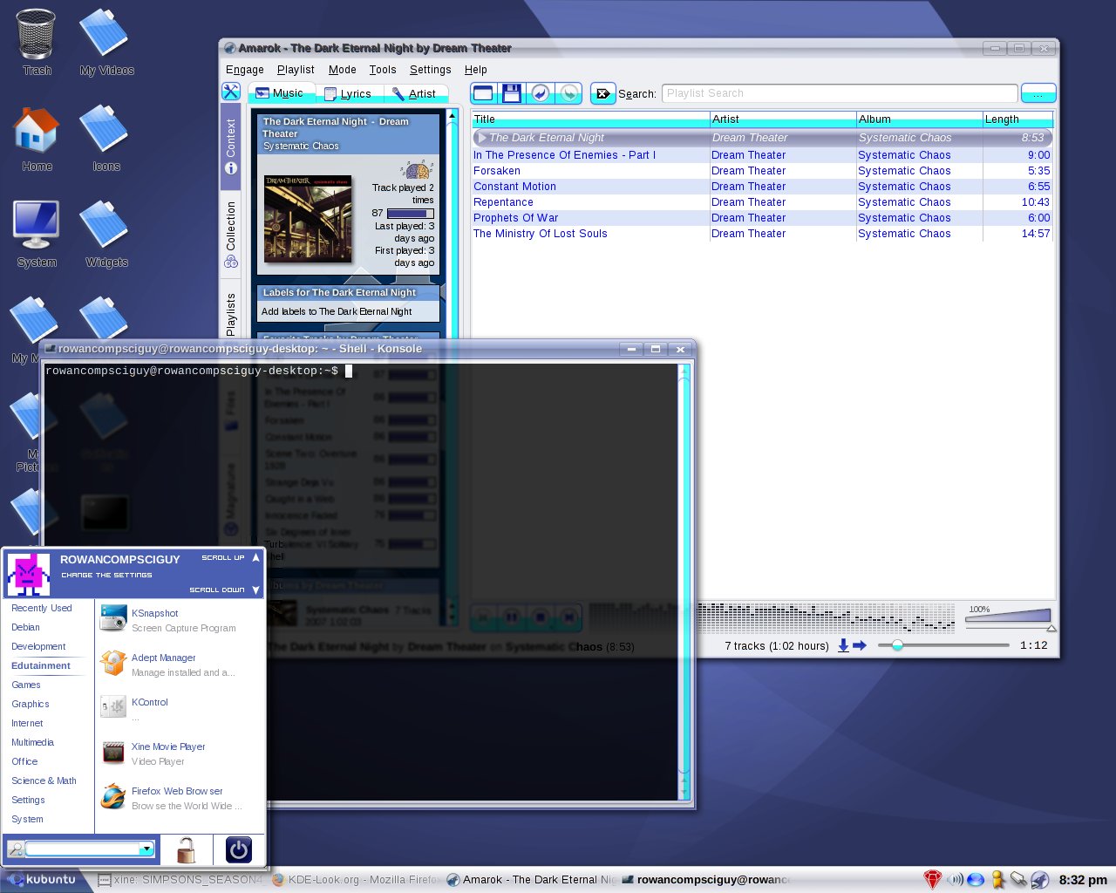Open the search dropdown in the kickoff menu
Image resolution: width=1116 pixels, height=893 pixels.
coord(146,849)
